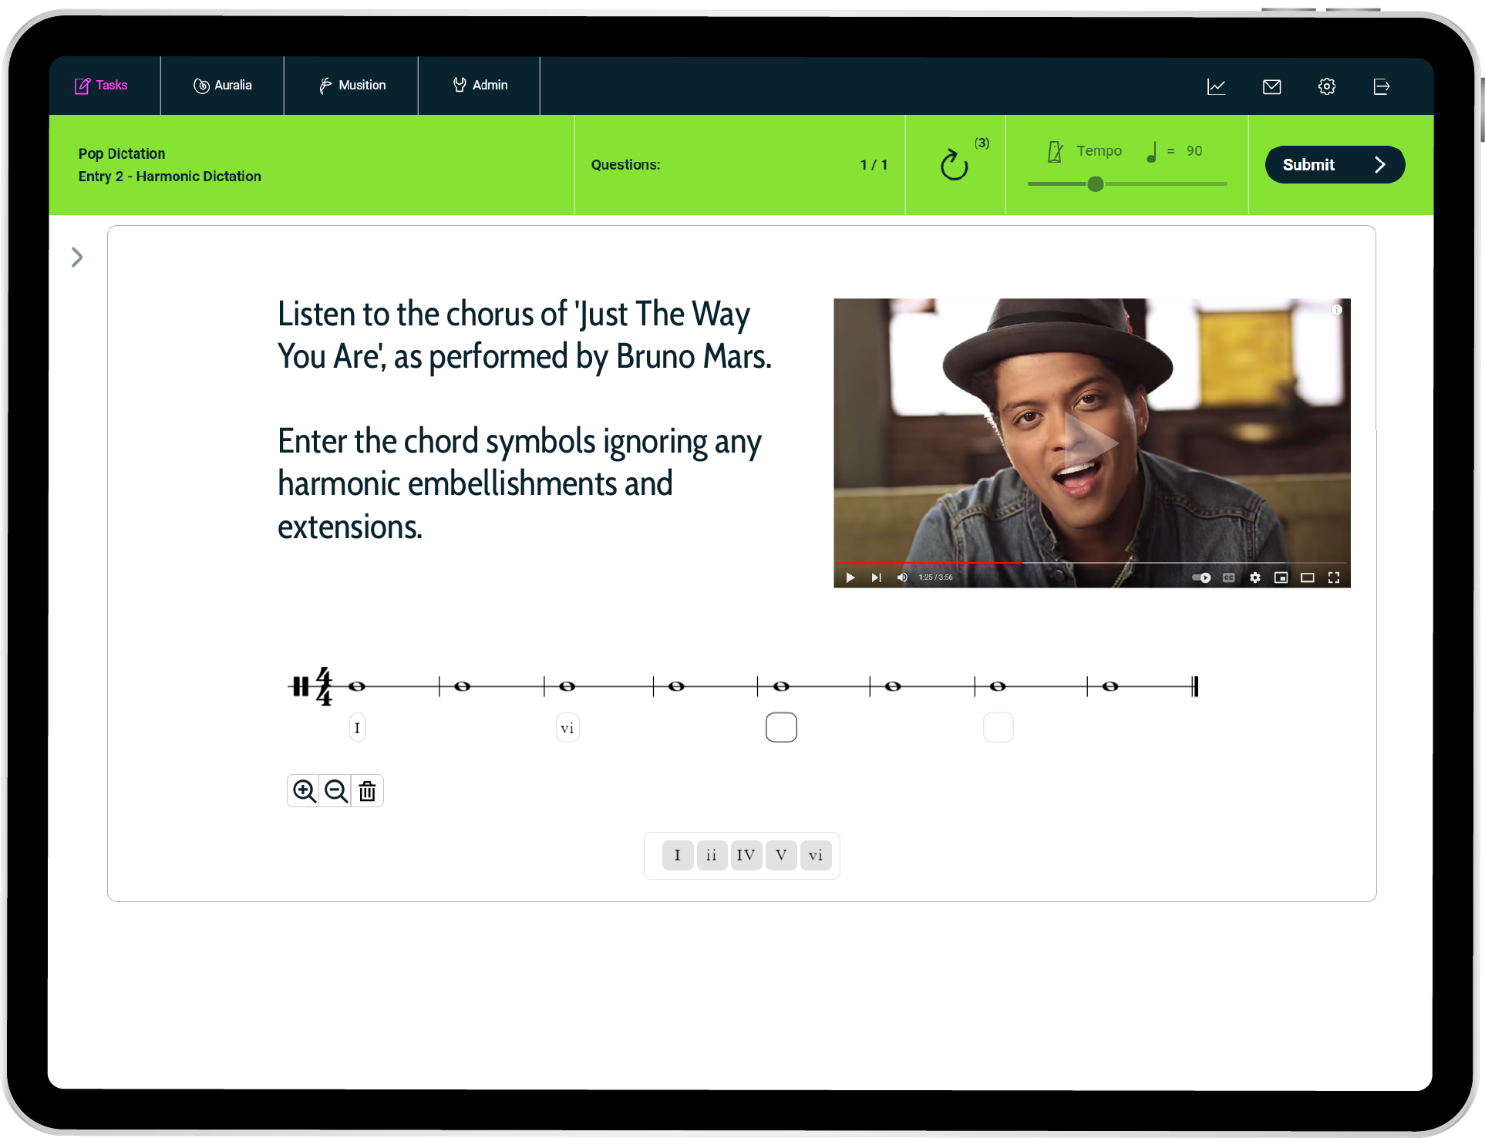Viewport: 1485px width, 1138px height.
Task: Open the mail envelope icon
Action: tap(1271, 86)
